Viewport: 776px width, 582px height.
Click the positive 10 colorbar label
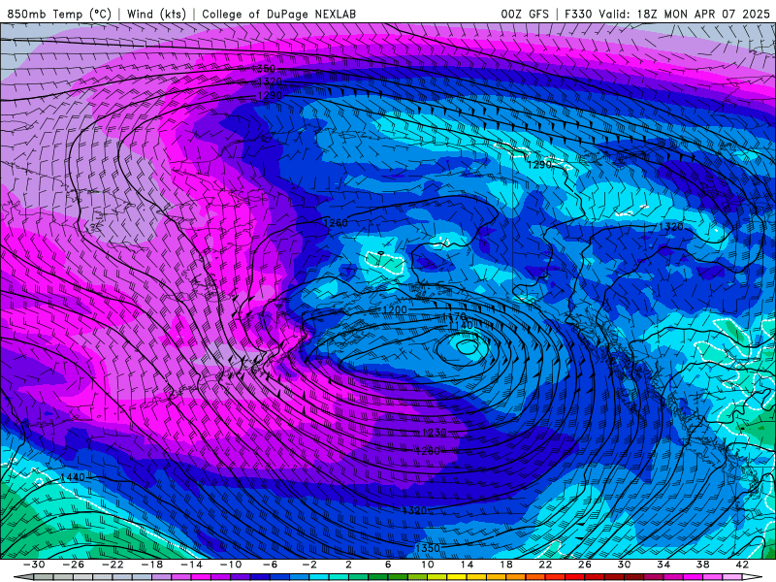[427, 565]
